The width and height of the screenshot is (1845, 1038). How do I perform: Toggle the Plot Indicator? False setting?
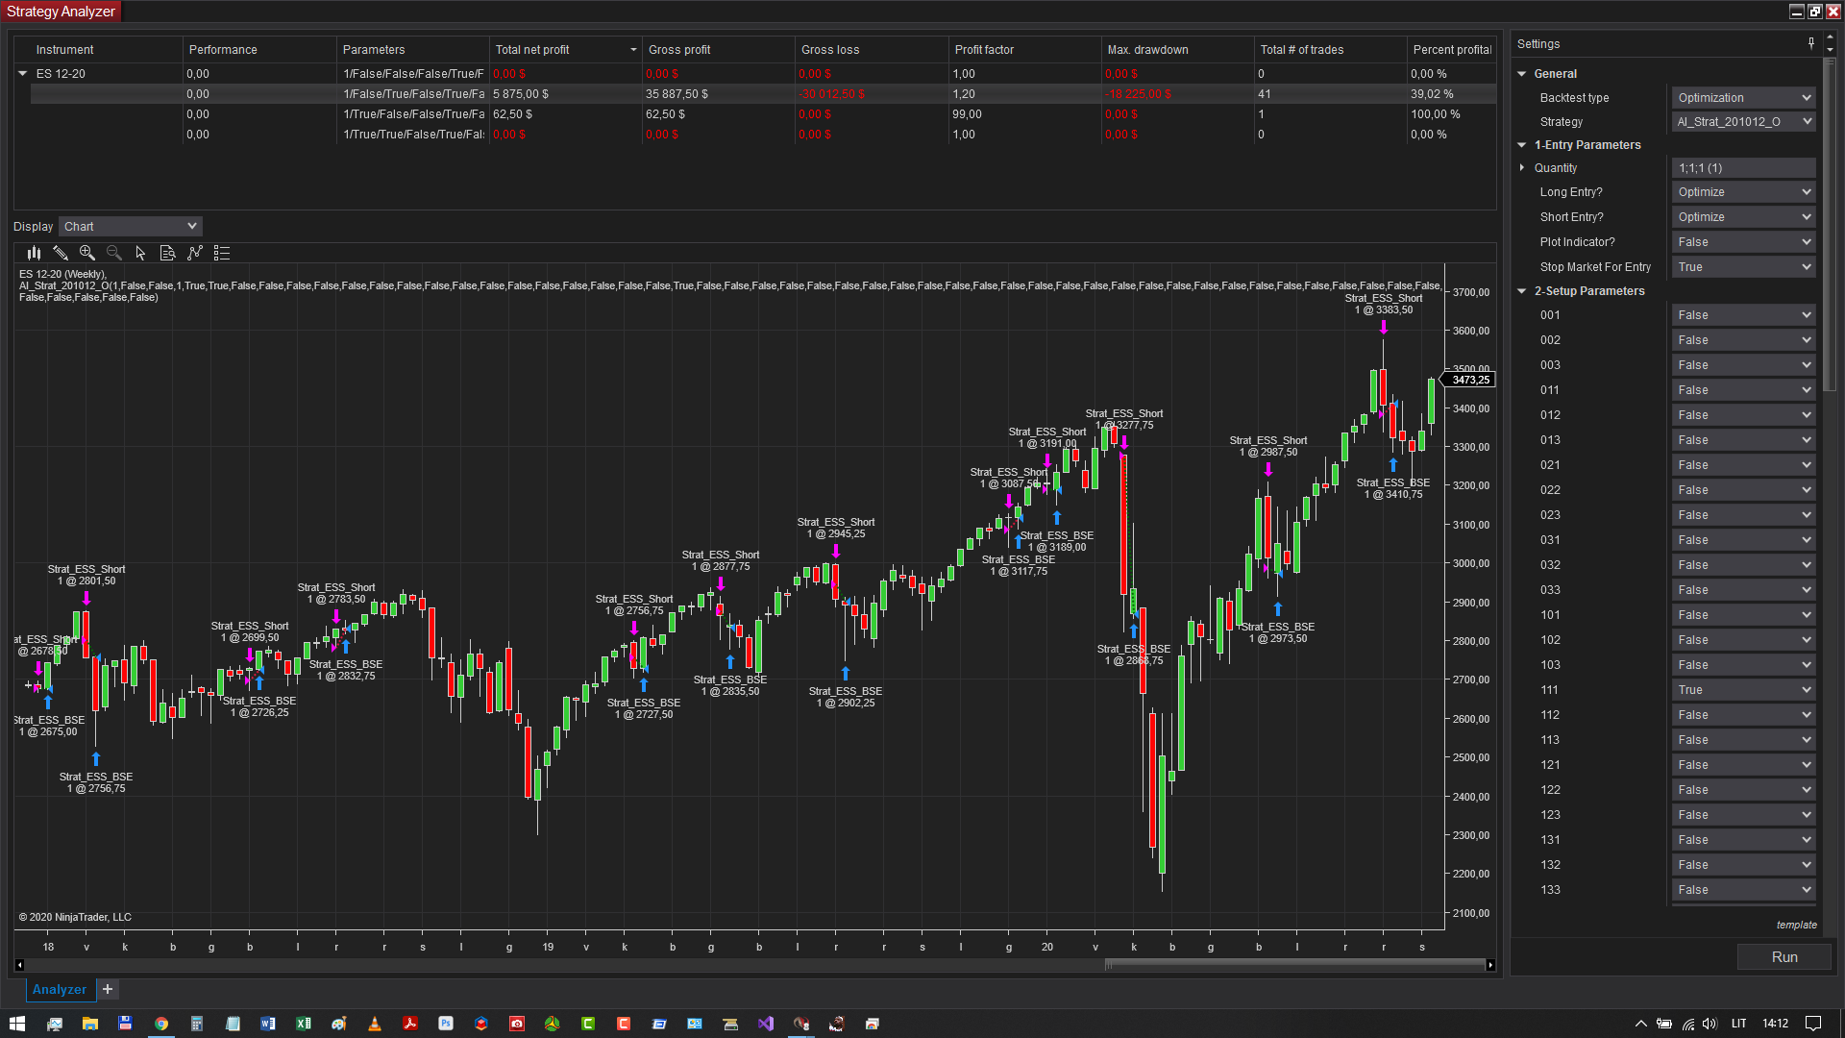click(1742, 242)
